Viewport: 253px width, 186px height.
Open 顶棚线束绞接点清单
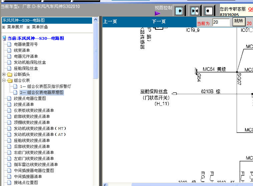coord(32,122)
